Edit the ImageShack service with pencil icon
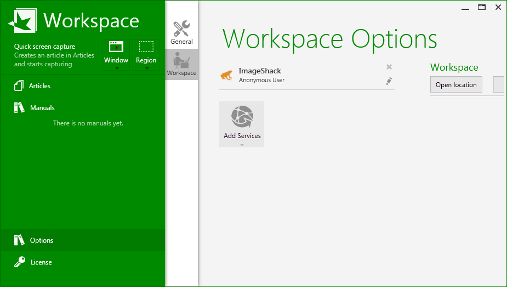The width and height of the screenshot is (507, 287). click(x=389, y=81)
